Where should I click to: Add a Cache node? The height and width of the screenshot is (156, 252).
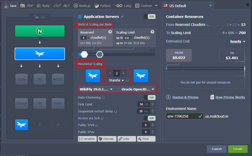22,79
